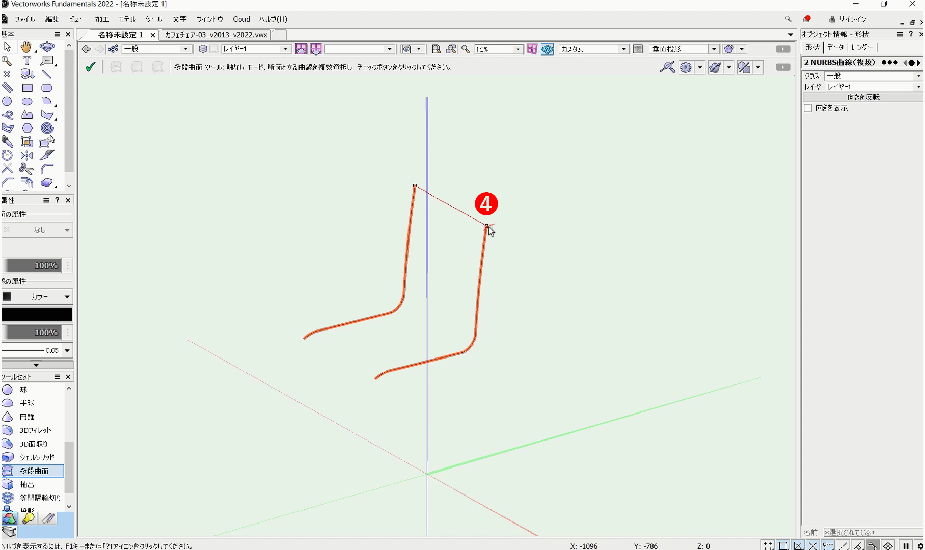The height and width of the screenshot is (550, 925).
Task: Select the Spiral tool
Action: (x=47, y=128)
